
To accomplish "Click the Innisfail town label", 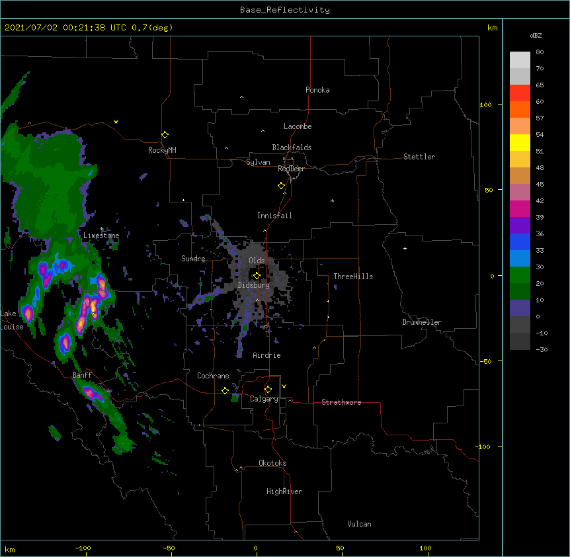I will [x=274, y=216].
